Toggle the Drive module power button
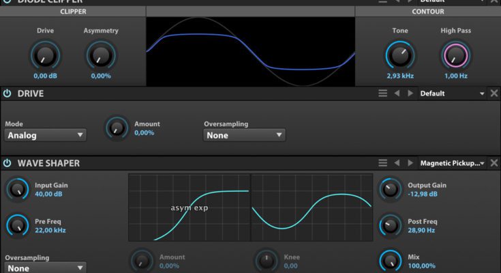This screenshot has height=273, width=501. pyautogui.click(x=7, y=94)
